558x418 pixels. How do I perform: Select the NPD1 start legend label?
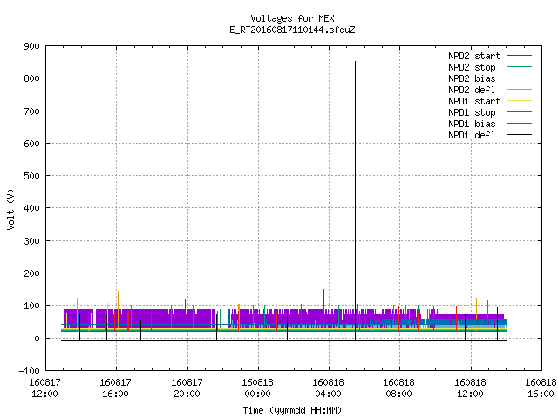[474, 101]
